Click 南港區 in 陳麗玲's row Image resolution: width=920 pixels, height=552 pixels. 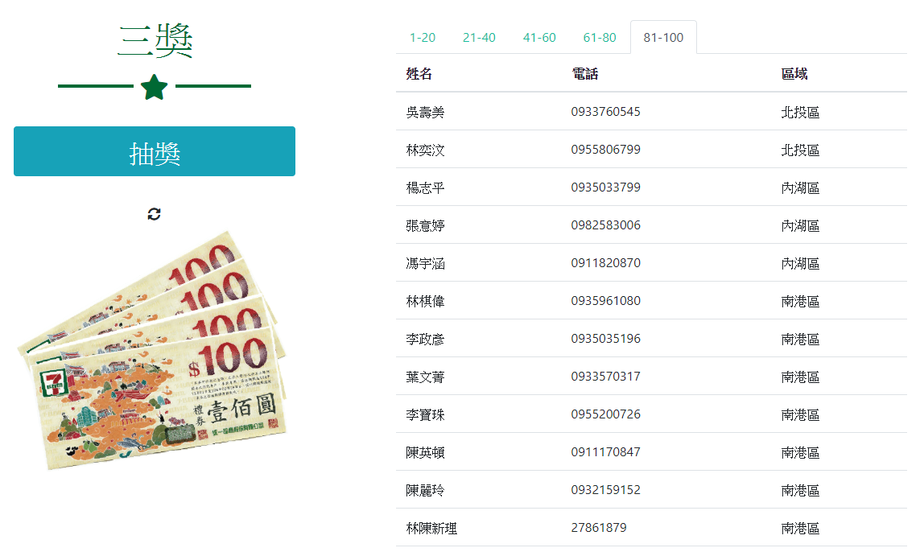point(800,490)
